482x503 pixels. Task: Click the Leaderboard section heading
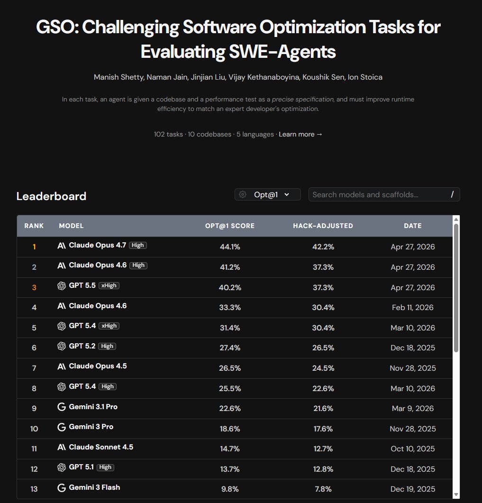(x=51, y=196)
